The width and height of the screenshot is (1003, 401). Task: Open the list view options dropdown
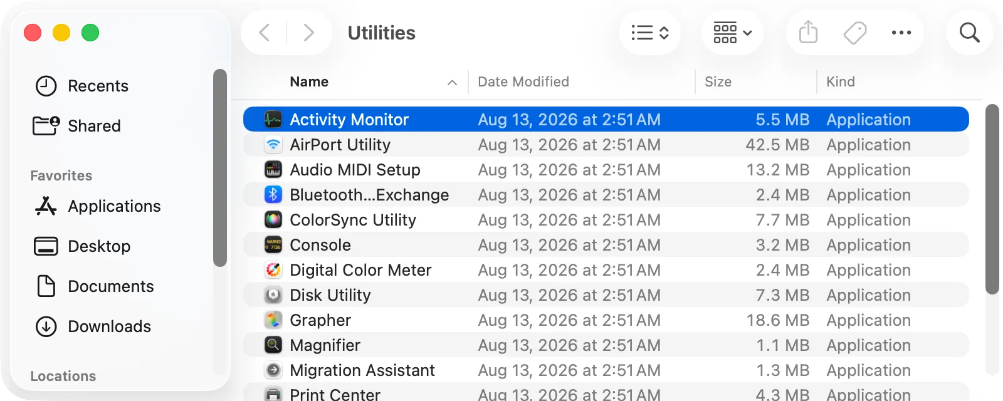[650, 33]
